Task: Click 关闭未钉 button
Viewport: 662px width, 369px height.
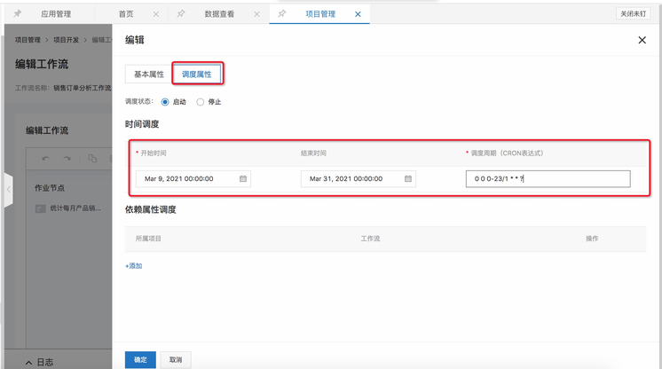Action: [x=633, y=14]
